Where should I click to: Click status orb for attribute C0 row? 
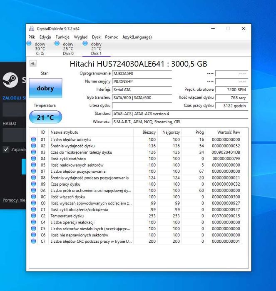pos(34,203)
